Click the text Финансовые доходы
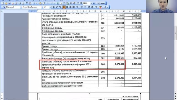Image resolution: width=177 pixels, height=100 pixels. point(52,28)
